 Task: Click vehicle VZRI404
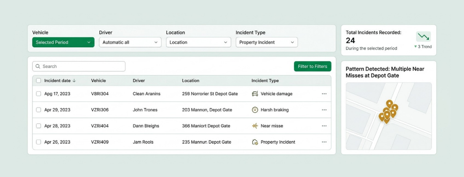100,126
